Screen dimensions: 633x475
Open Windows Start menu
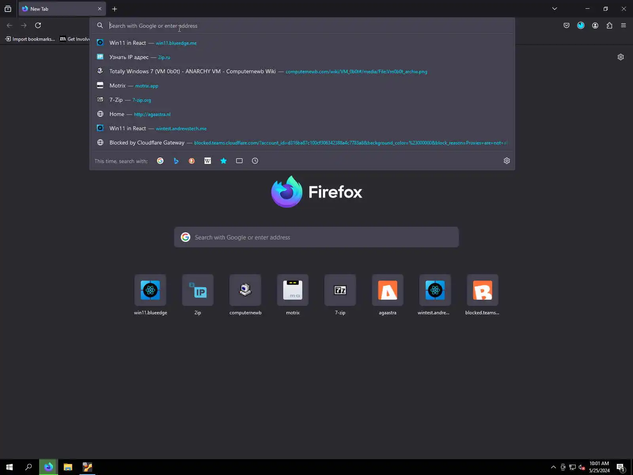point(9,467)
